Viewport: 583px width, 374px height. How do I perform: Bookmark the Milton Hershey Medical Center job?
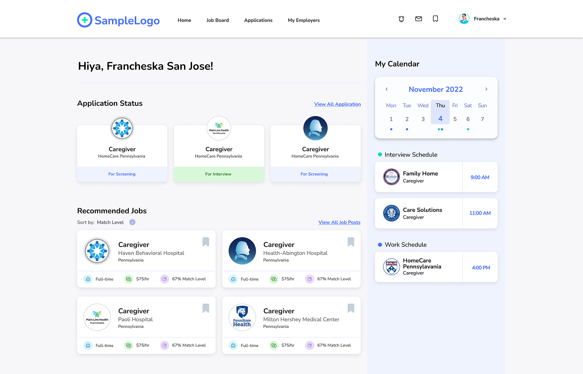[351, 308]
